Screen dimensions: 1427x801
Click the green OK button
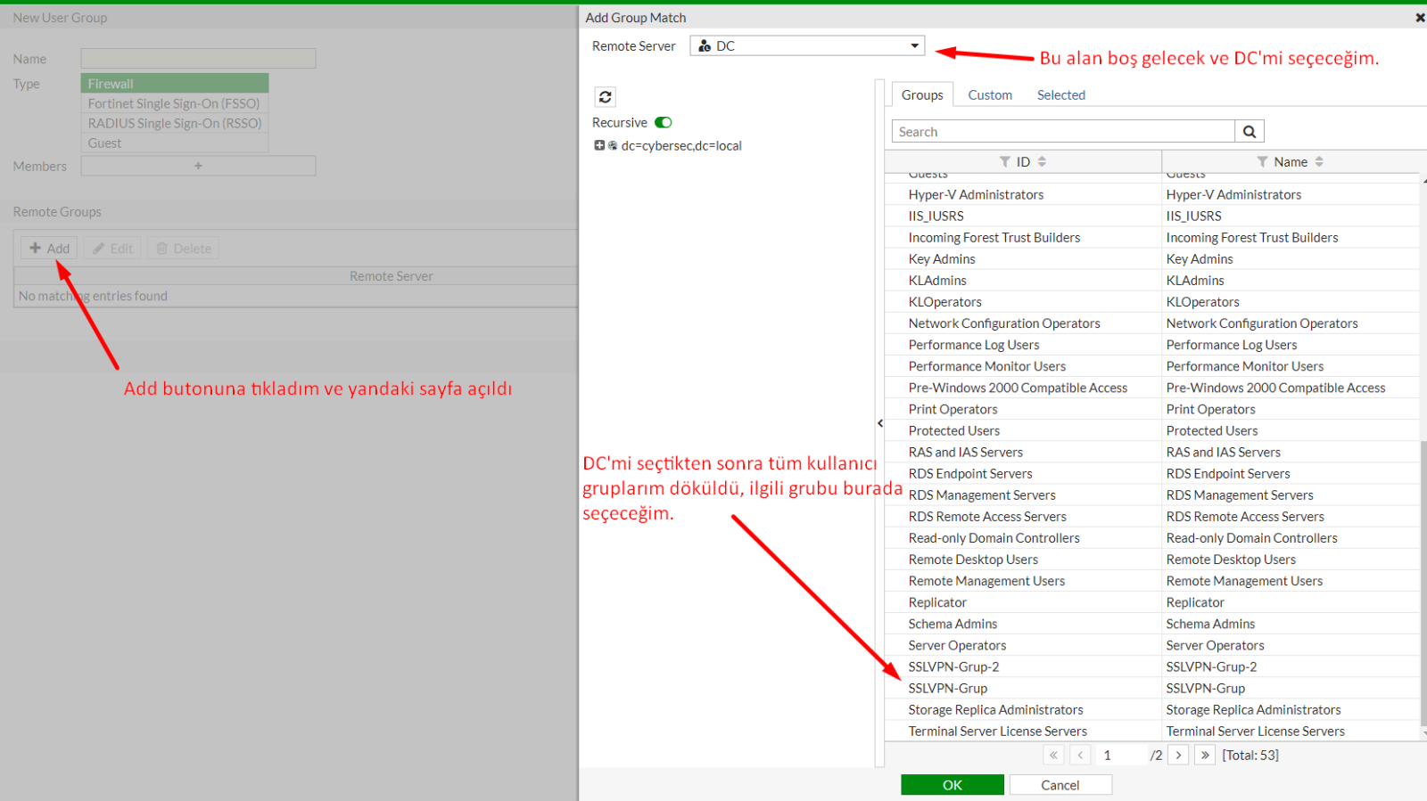pyautogui.click(x=952, y=785)
